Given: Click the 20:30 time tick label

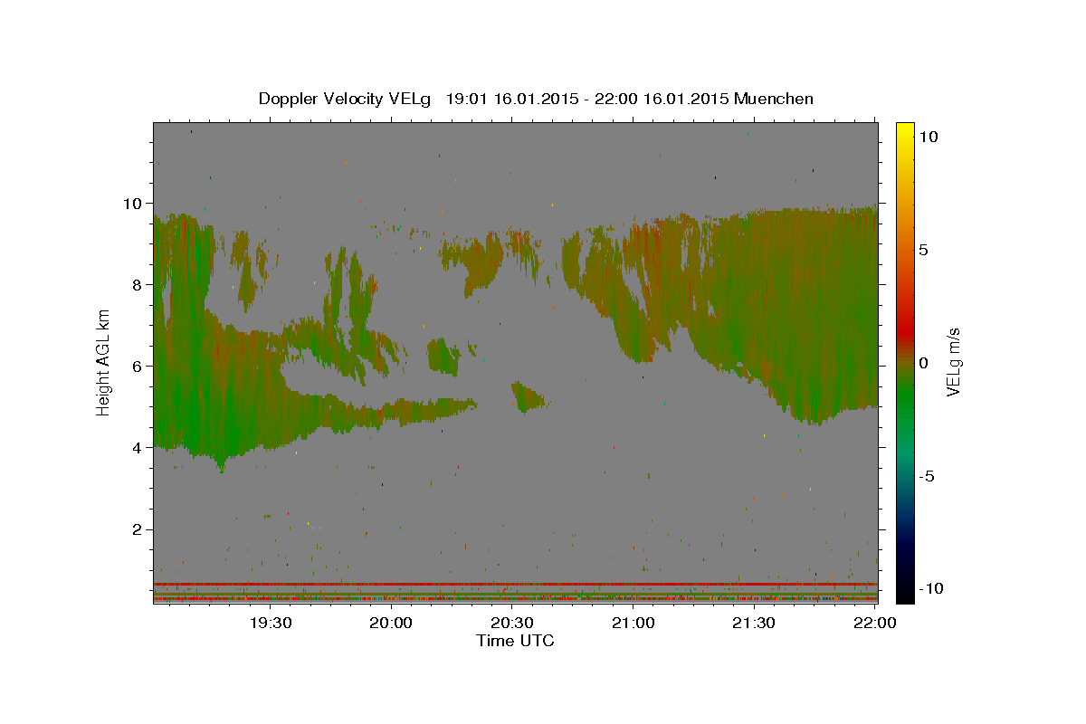Looking at the screenshot, I should click(x=512, y=623).
